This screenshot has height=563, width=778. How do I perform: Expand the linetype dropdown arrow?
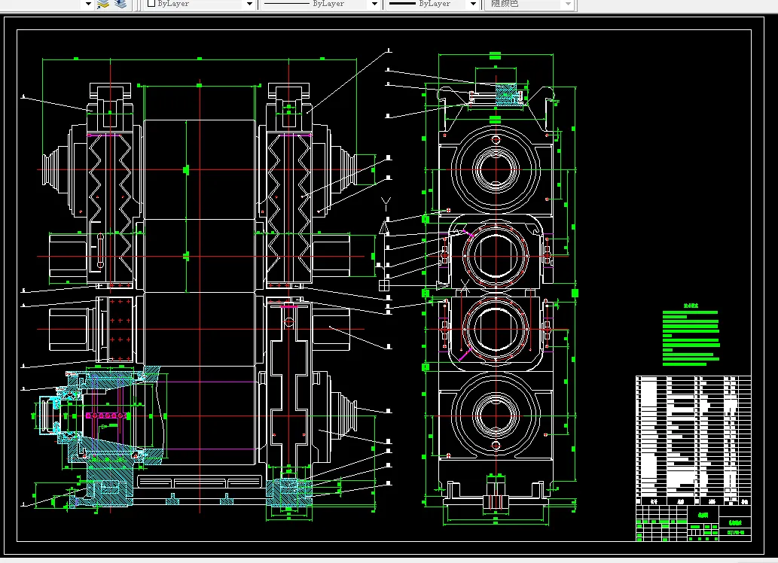pos(374,5)
